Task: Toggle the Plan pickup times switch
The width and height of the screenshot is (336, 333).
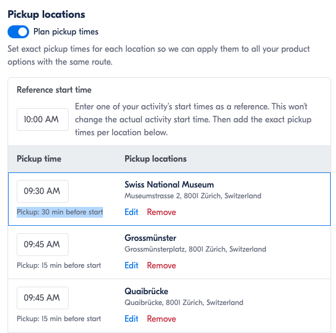Action: click(18, 32)
